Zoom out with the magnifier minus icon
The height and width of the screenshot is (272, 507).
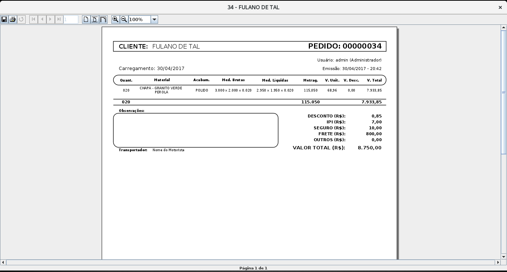[124, 19]
